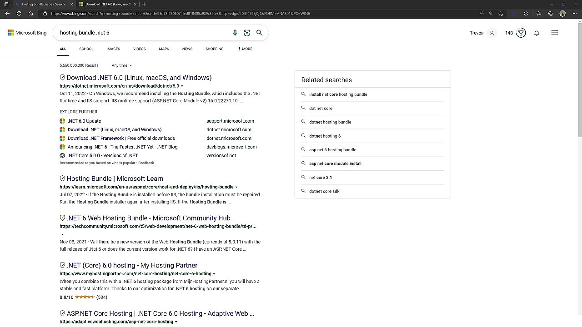The image size is (582, 327).
Task: Go back using the browser back arrow
Action: 7,14
